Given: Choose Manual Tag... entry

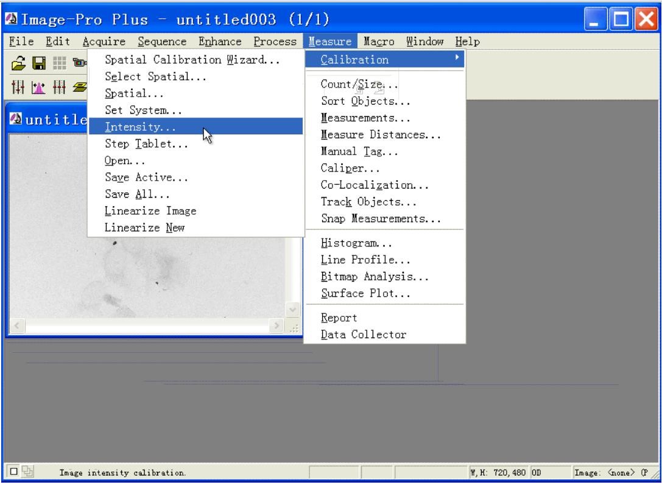Looking at the screenshot, I should 385,151.
